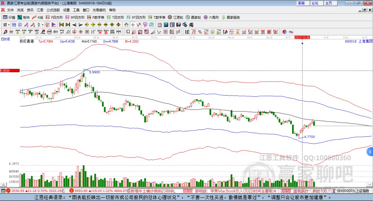Select the red crosshair circle target tool
Screen dimensions: 373x201
[74, 32]
